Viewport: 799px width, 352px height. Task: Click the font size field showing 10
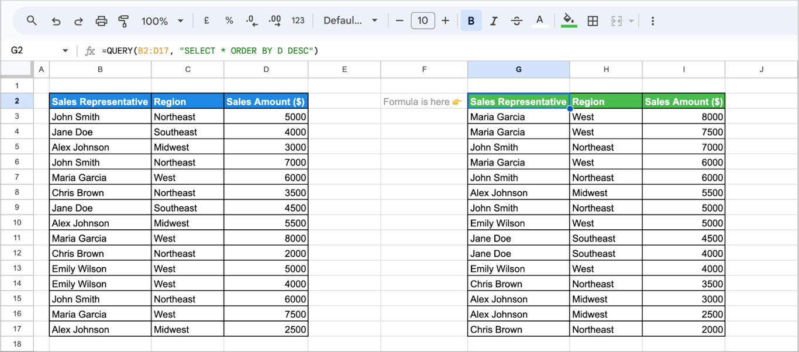click(422, 20)
